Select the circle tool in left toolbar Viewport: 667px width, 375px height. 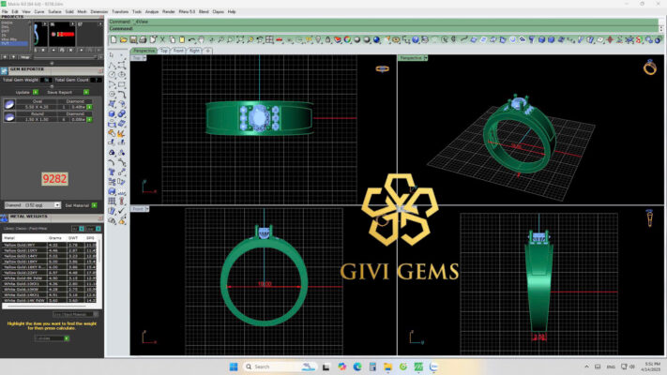[x=112, y=75]
